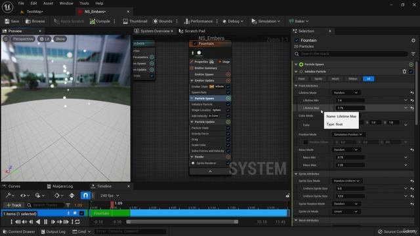Screen dimensions: 420x236
Task: Open timeline track filter icon
Action: coord(68,205)
